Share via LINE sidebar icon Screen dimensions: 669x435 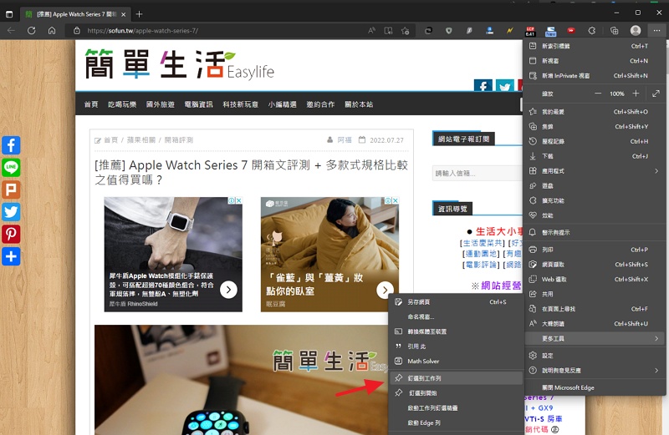pyautogui.click(x=11, y=168)
